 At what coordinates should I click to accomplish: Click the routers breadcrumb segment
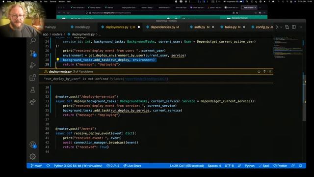57,34
